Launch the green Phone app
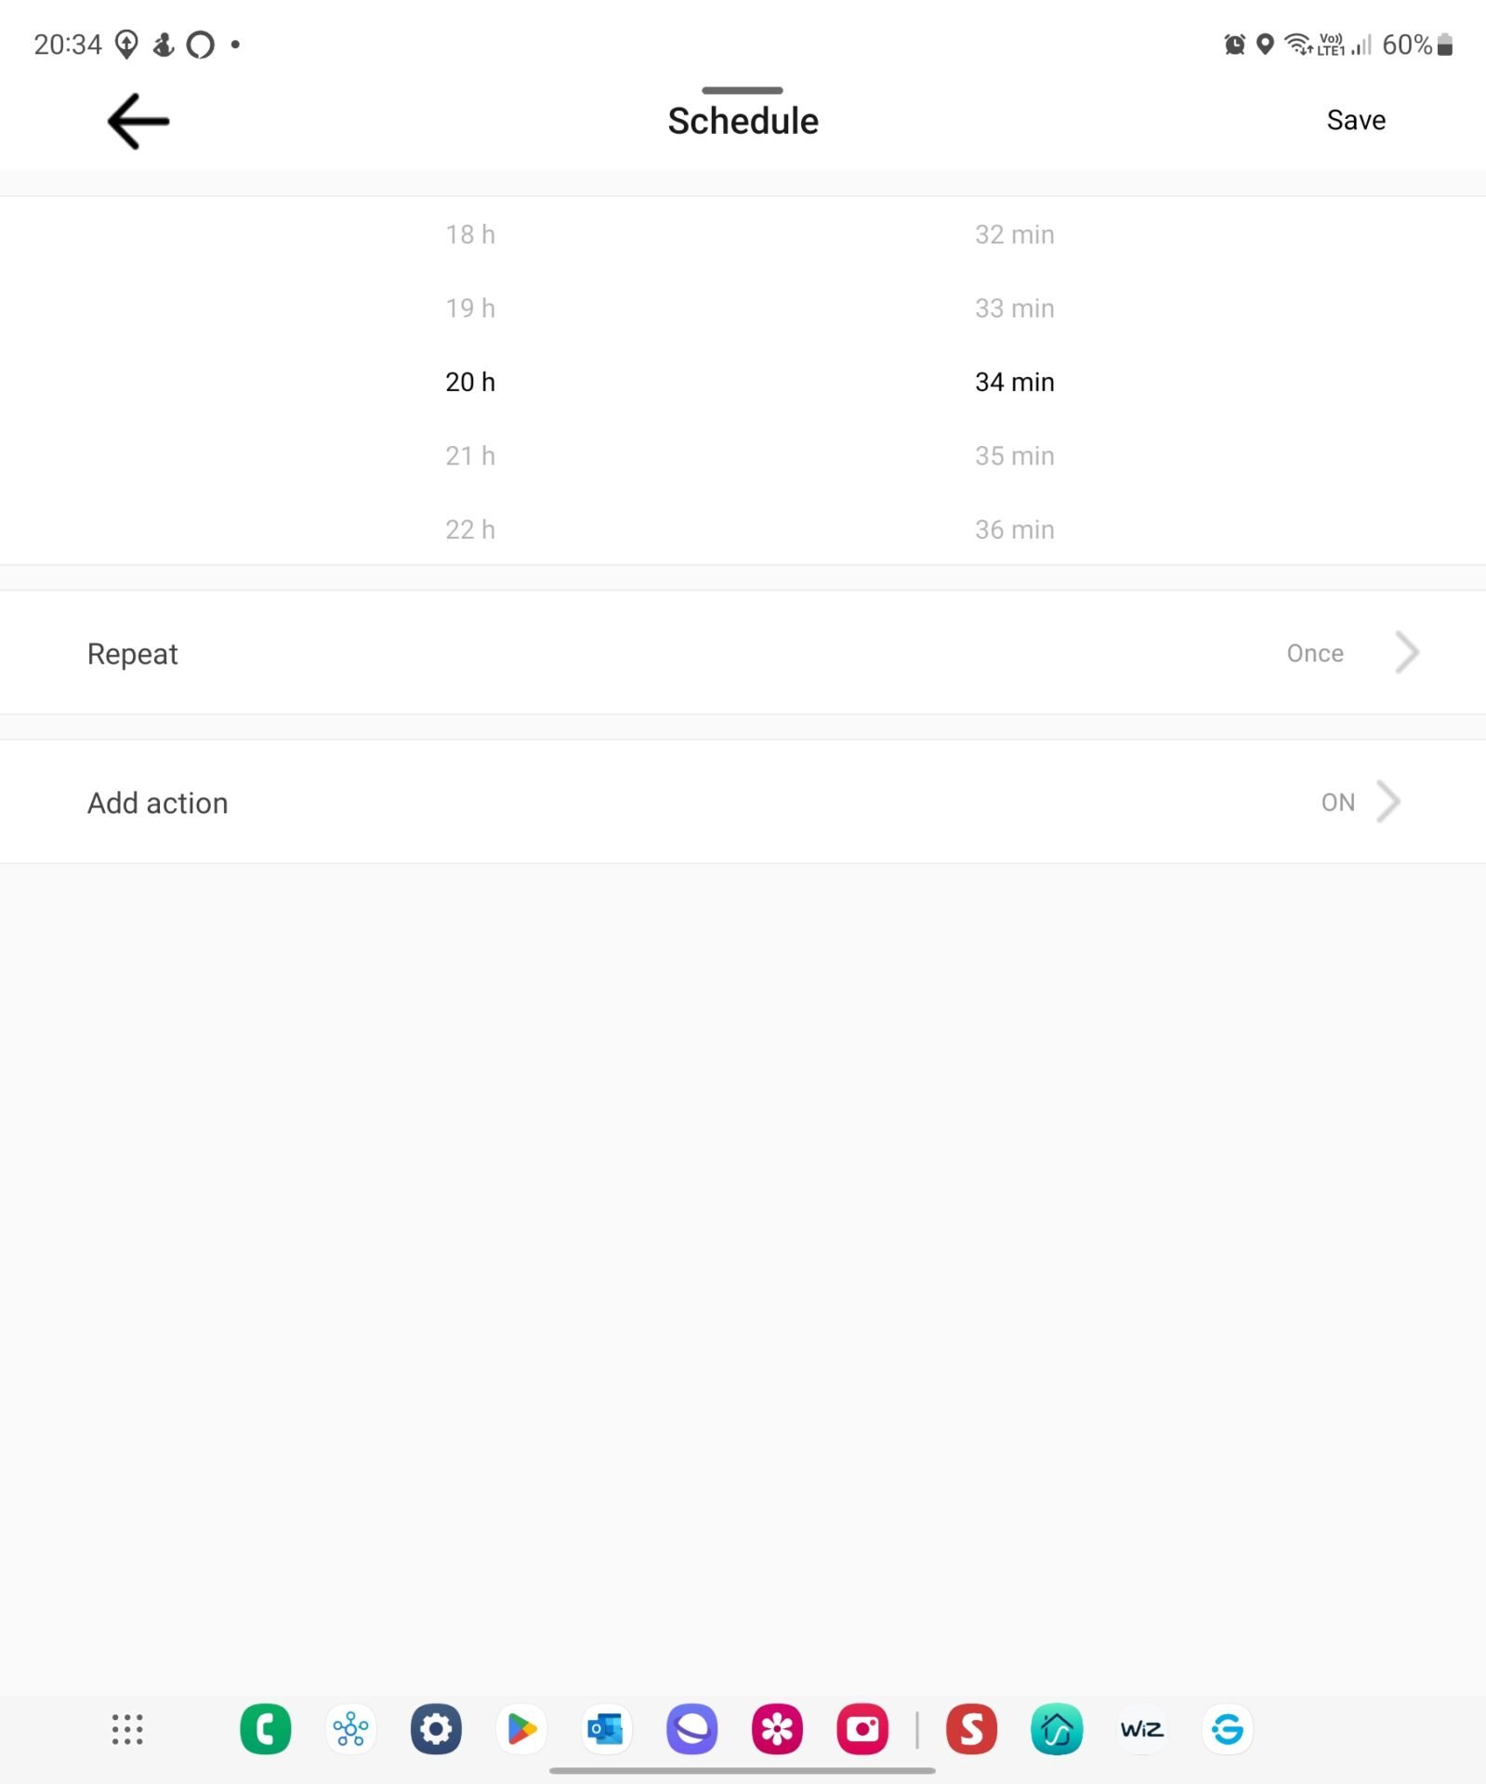 pyautogui.click(x=265, y=1729)
